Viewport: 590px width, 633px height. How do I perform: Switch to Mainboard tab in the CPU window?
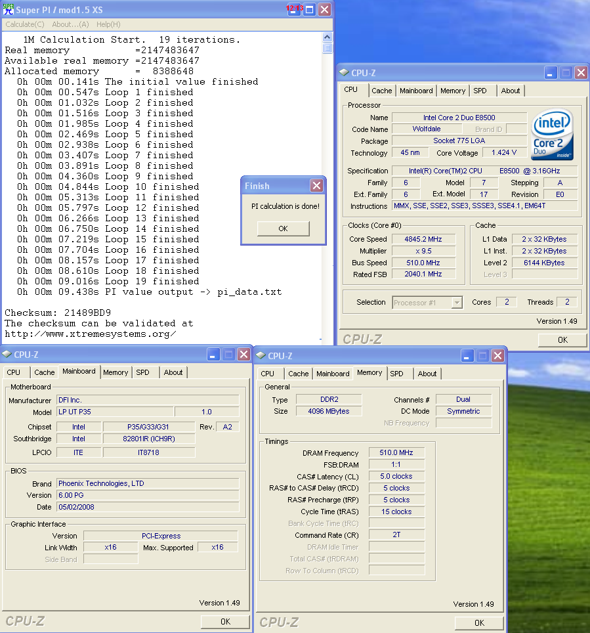pos(416,91)
